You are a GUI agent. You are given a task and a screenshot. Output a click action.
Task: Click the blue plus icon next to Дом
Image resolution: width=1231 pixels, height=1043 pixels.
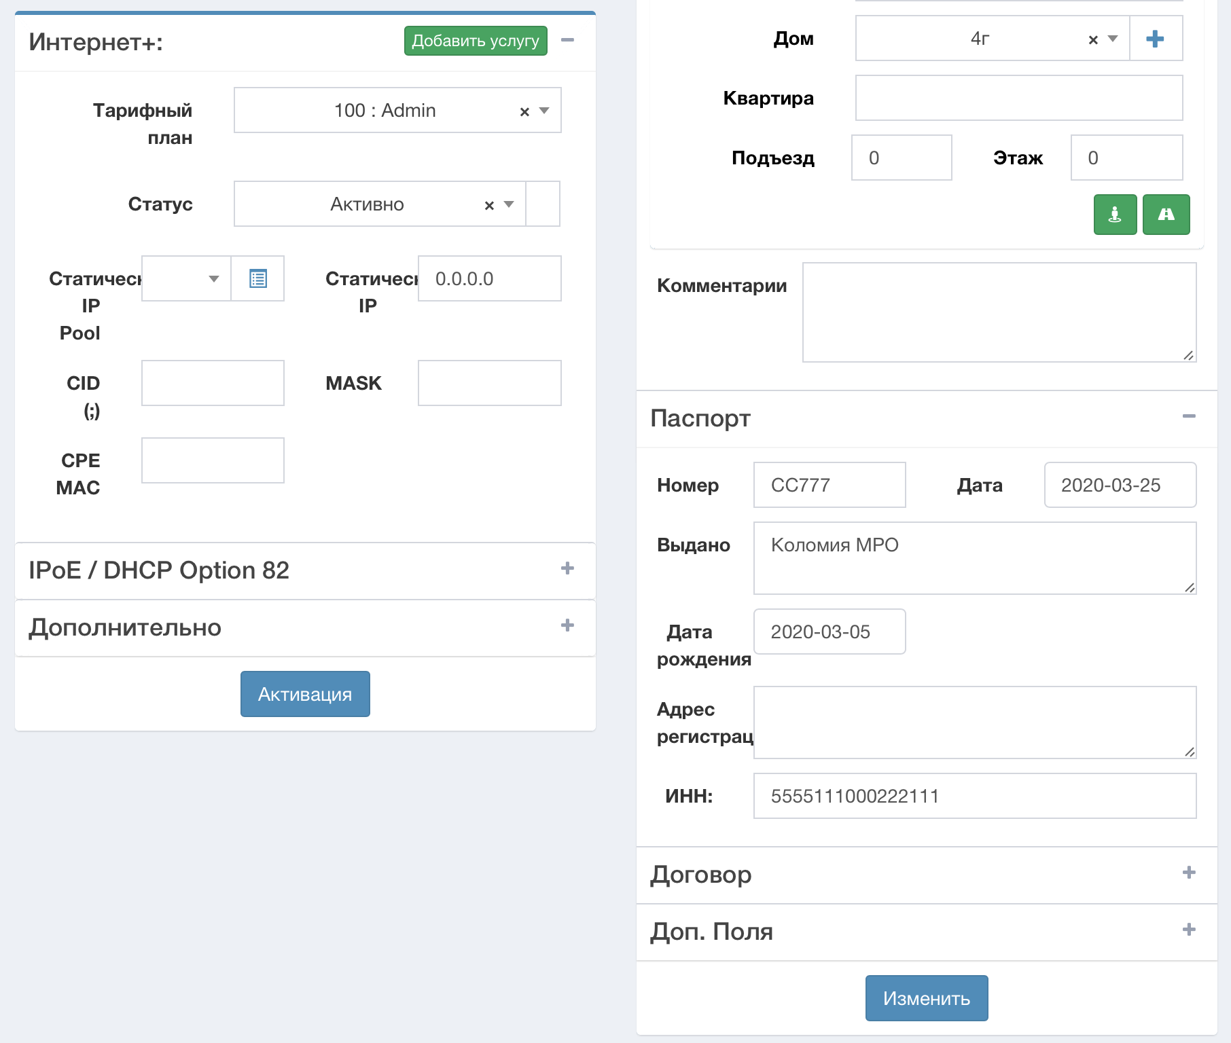(1155, 39)
